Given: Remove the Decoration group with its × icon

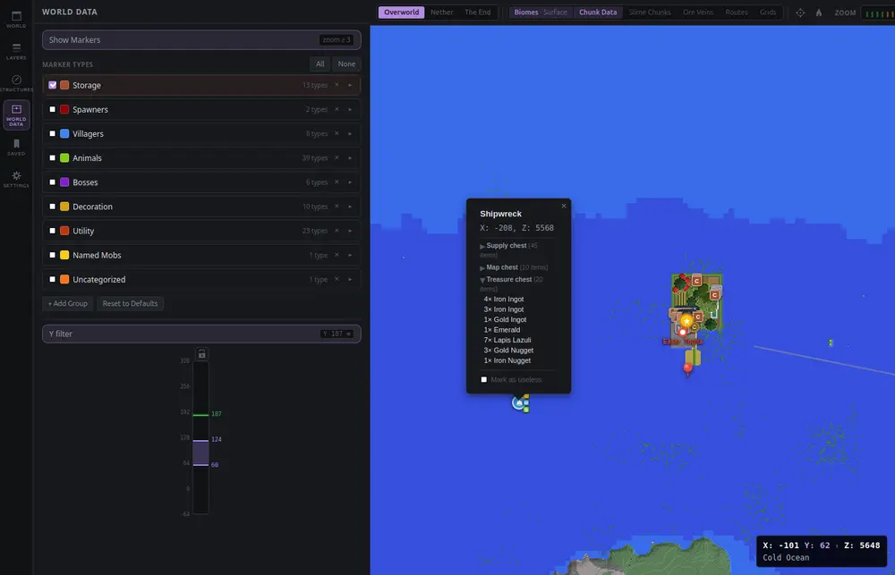Looking at the screenshot, I should tap(337, 207).
